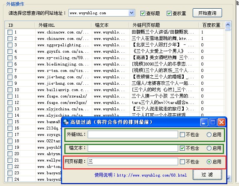
Task: Enable the 外链URL filter radio button
Action: click(209, 135)
